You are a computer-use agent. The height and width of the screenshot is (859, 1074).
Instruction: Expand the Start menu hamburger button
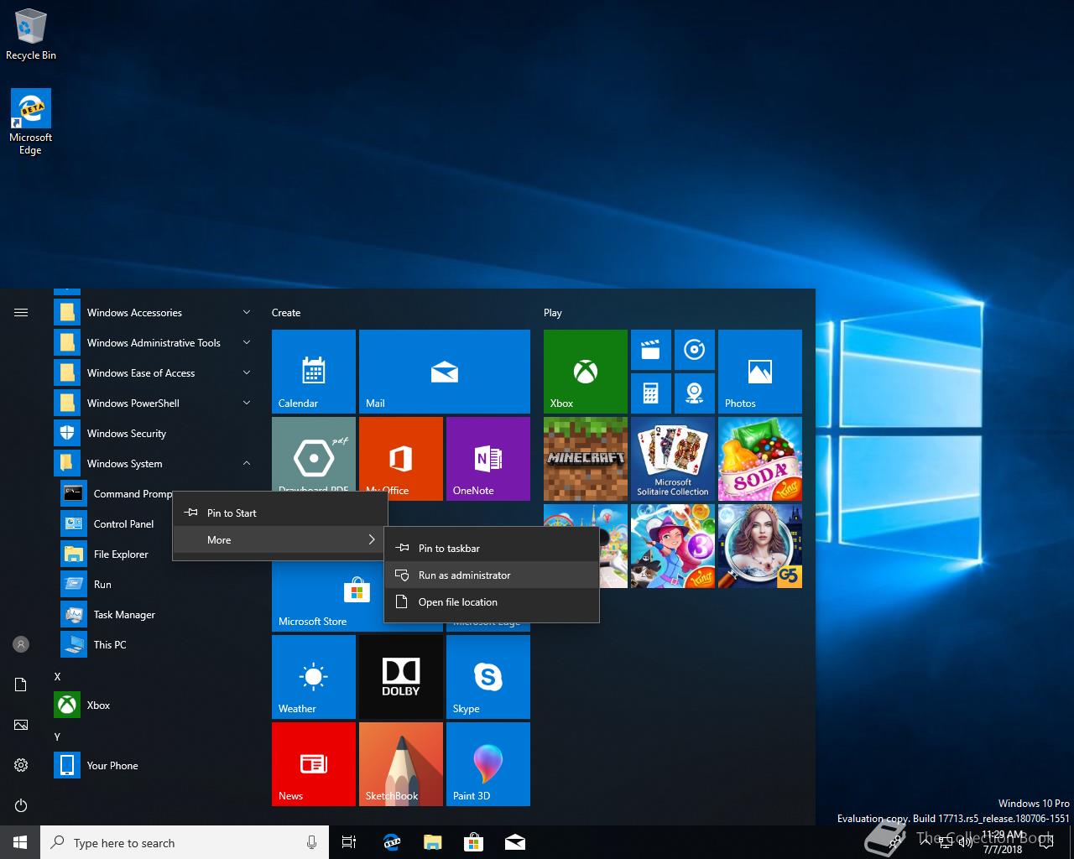[21, 312]
